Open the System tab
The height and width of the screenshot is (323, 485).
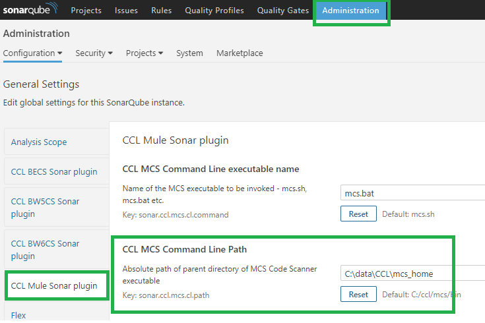(x=189, y=53)
